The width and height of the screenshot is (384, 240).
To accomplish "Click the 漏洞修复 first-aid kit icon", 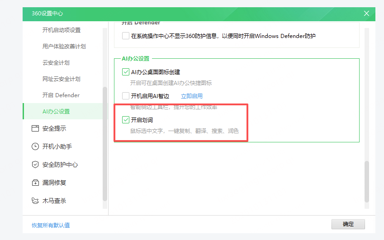I will tap(35, 183).
